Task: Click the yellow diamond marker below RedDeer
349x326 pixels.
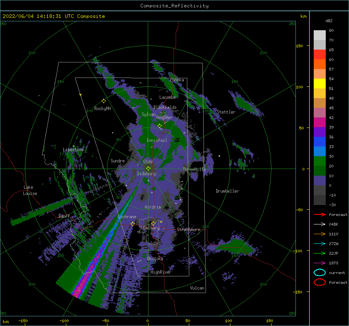Action: 159,126
